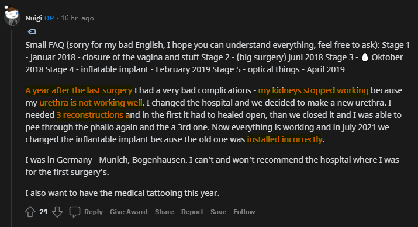The height and width of the screenshot is (227, 418).
Task: Open Nuigi's avatar profile picture
Action: (12, 16)
